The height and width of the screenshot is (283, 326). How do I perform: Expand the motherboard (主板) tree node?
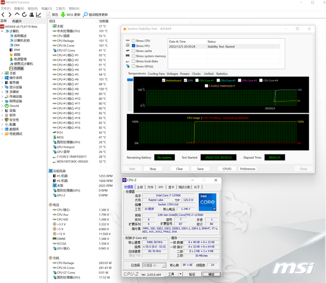coord(3,73)
